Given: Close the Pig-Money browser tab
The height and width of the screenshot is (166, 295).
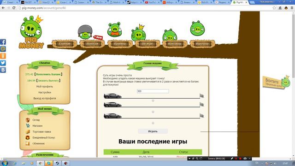Looking at the screenshot, I should (246, 2).
